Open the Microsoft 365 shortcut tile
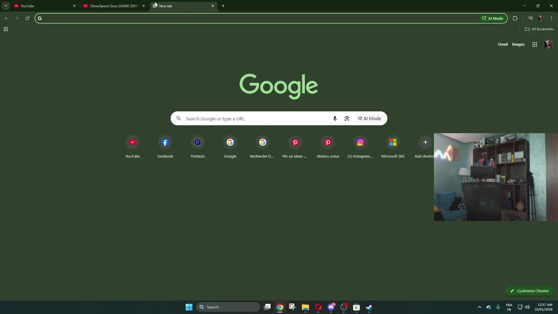 (x=393, y=147)
